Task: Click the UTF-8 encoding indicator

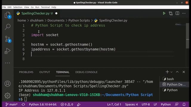Action: [x=146, y=104]
